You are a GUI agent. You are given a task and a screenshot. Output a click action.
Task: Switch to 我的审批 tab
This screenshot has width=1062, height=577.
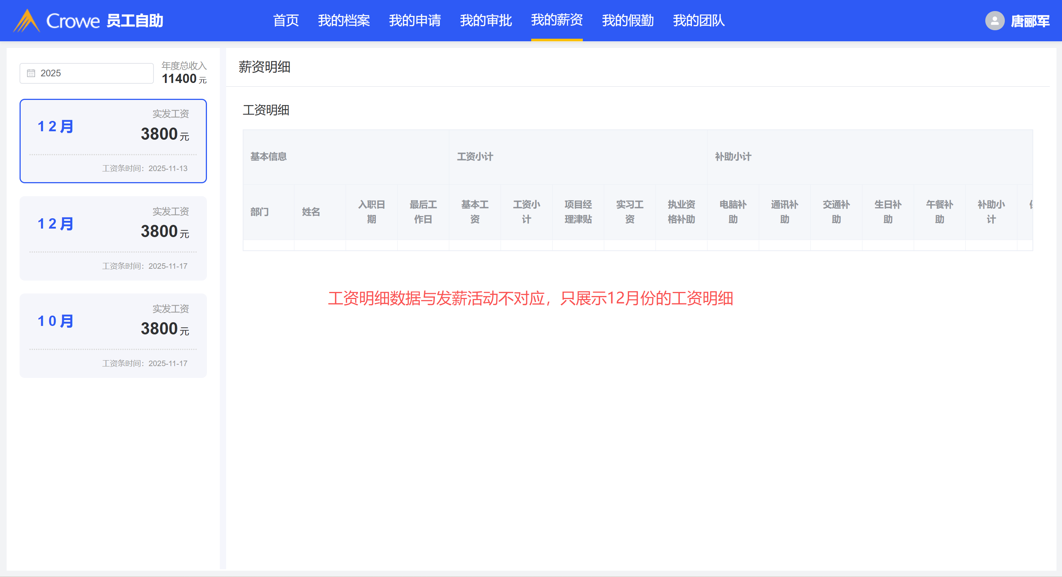pos(486,21)
